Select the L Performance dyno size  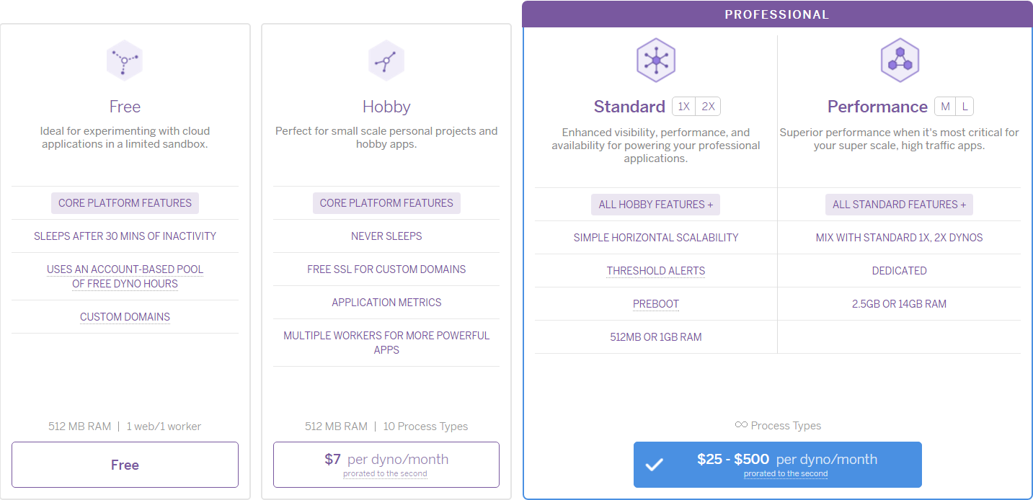965,107
